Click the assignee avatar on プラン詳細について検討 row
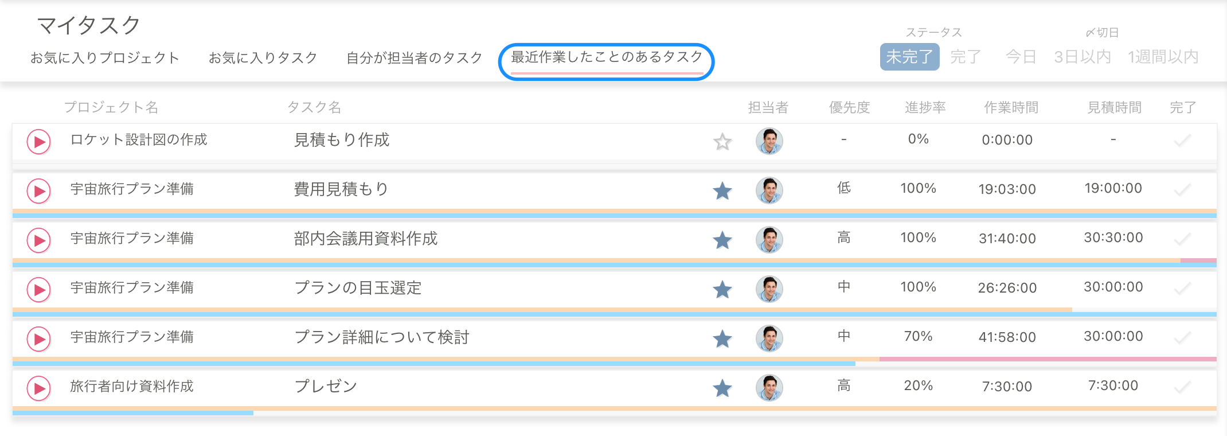This screenshot has height=436, width=1227. coord(769,338)
